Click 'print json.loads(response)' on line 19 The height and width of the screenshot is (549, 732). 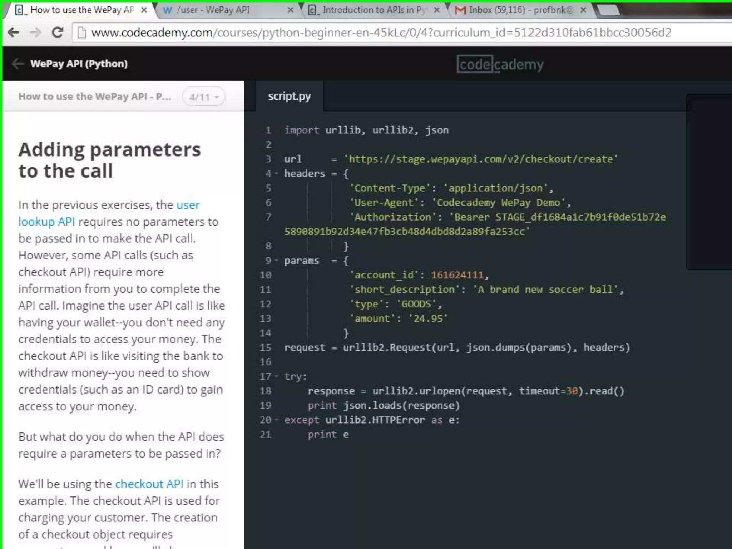coord(384,405)
